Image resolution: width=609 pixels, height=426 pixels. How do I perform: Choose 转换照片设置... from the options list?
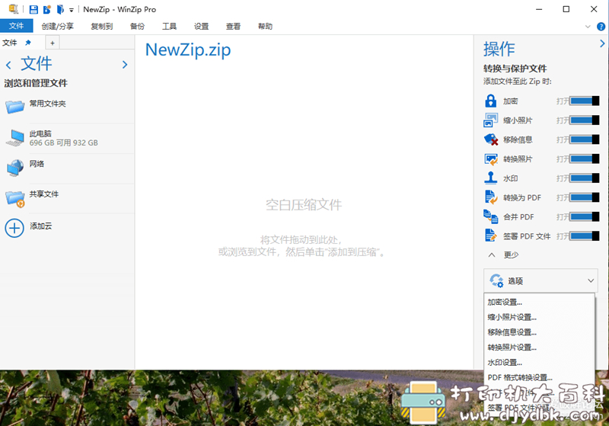pos(540,348)
